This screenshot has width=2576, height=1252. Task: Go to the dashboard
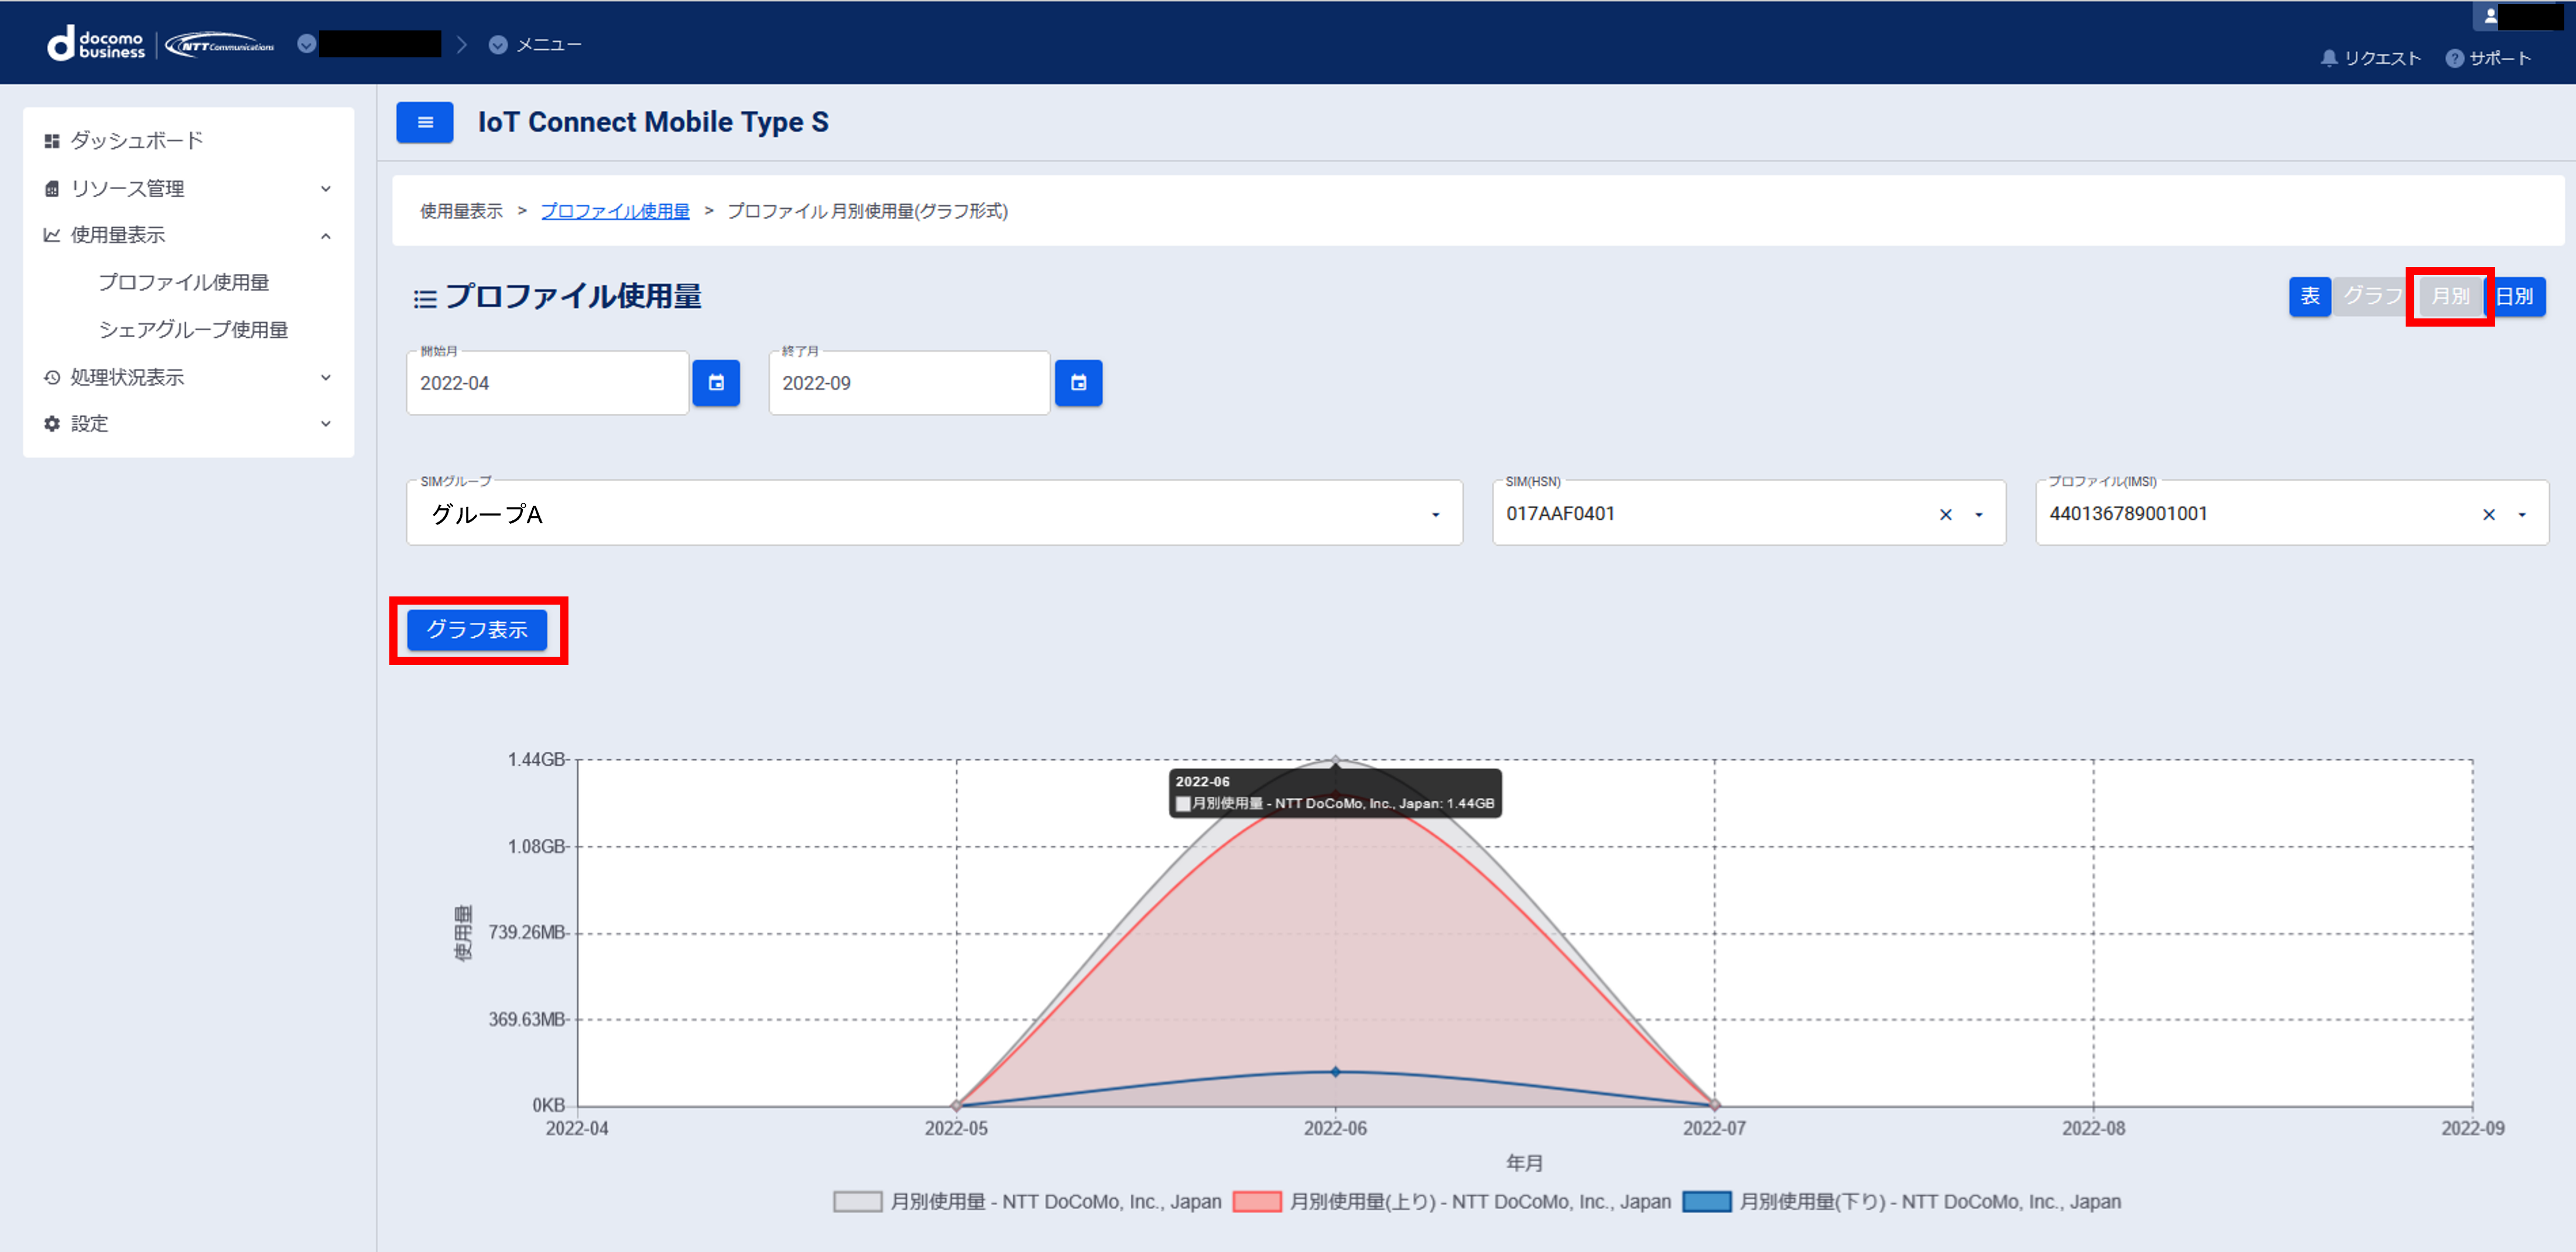[x=136, y=141]
